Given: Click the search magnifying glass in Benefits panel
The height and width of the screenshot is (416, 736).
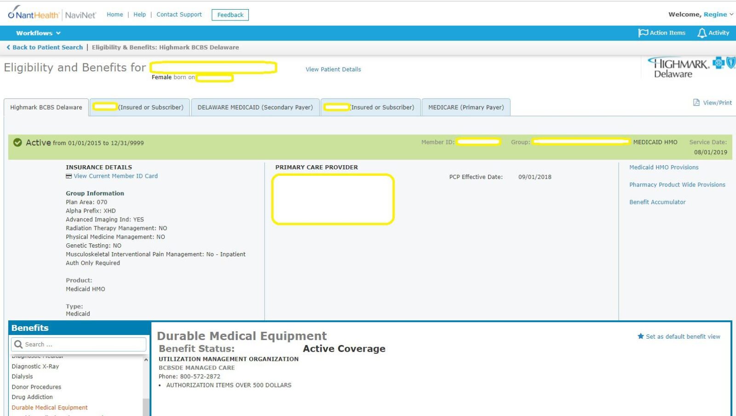Looking at the screenshot, I should [18, 344].
